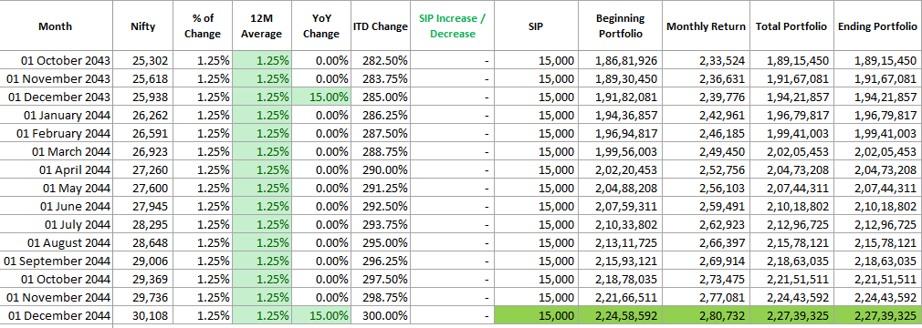Click the 01 August 2044 date cell
922x328 pixels.
point(56,242)
